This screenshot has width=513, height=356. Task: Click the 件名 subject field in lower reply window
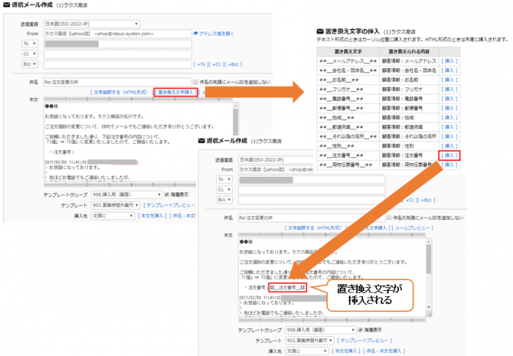[x=312, y=218]
